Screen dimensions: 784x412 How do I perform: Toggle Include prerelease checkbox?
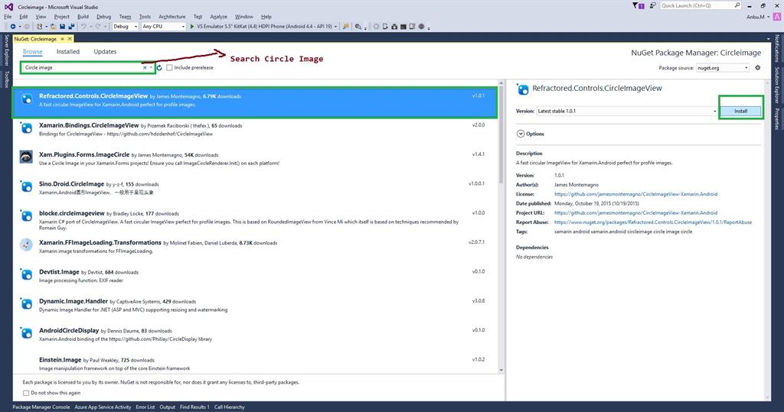169,67
